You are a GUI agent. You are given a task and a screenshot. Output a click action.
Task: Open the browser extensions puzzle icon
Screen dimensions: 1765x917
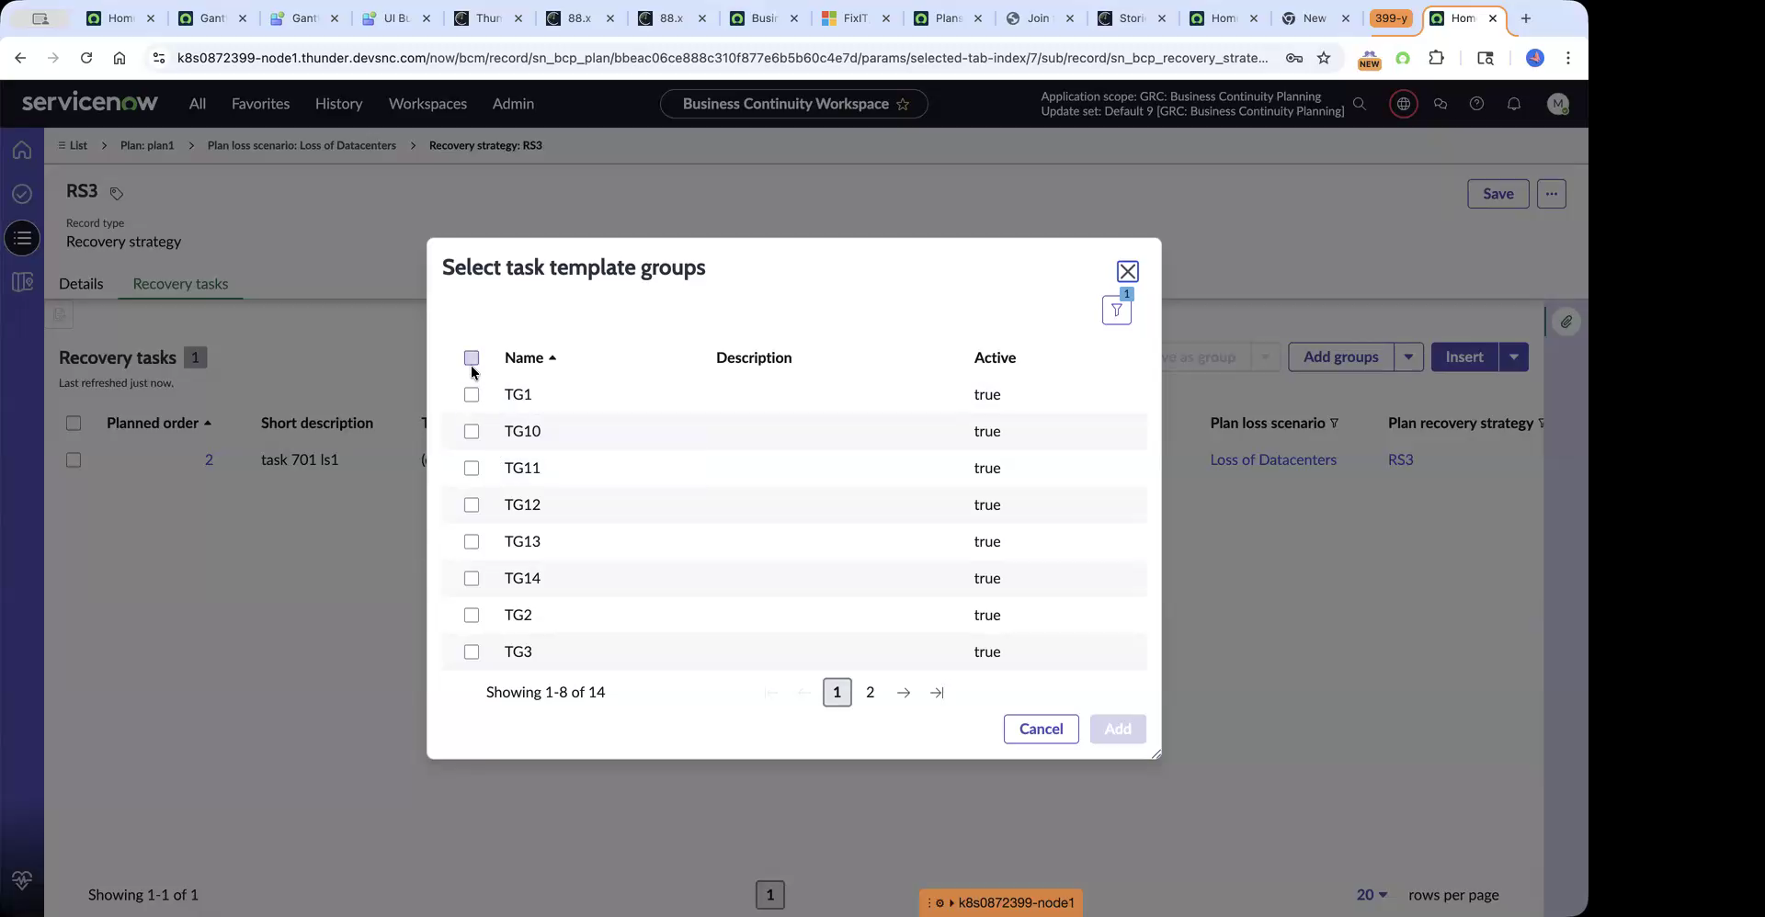pyautogui.click(x=1436, y=58)
